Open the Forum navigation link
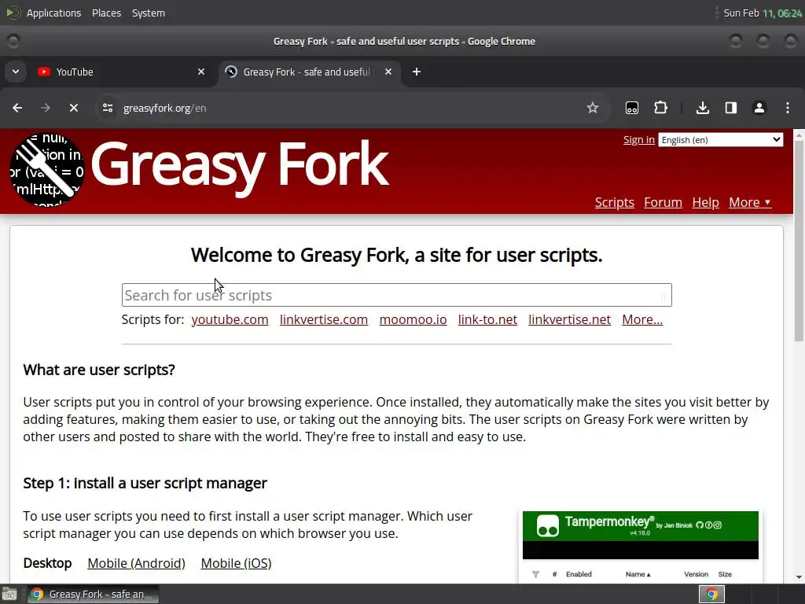Image resolution: width=805 pixels, height=604 pixels. 663,202
